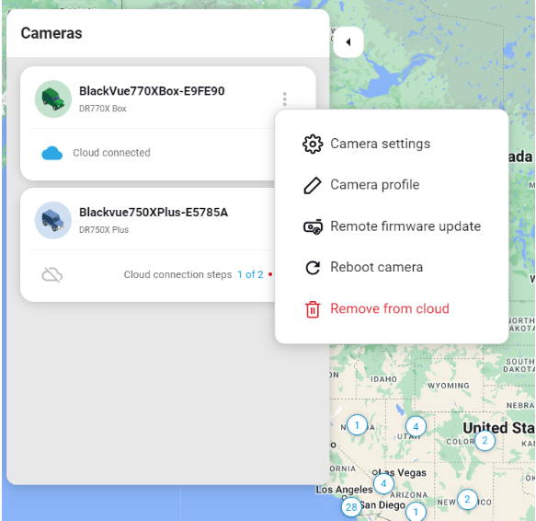Image resolution: width=536 pixels, height=521 pixels.
Task: Click the IDAHO label on the map
Action: point(383,379)
